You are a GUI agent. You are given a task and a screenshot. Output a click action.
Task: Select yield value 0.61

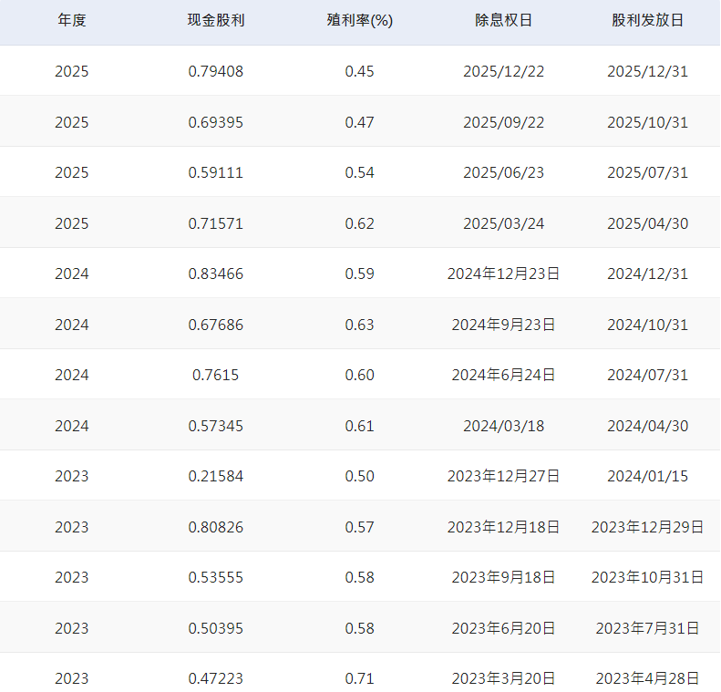click(x=359, y=426)
